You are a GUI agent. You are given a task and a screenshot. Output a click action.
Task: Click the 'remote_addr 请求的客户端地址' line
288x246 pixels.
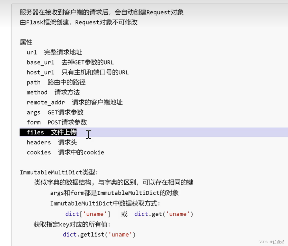pyautogui.click(x=75, y=102)
